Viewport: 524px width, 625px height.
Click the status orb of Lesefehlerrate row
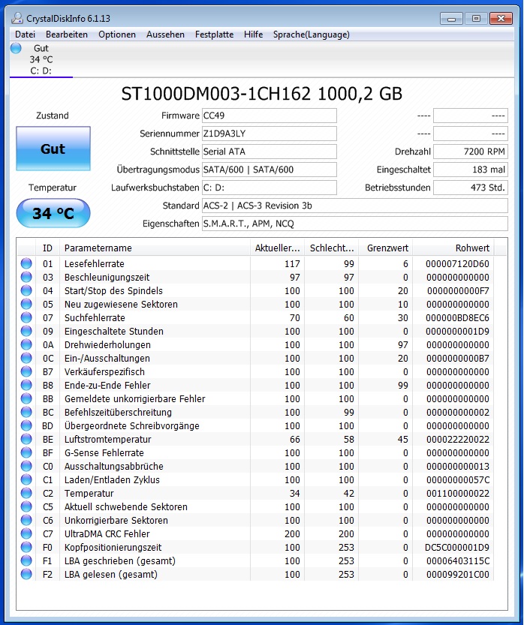tap(26, 263)
